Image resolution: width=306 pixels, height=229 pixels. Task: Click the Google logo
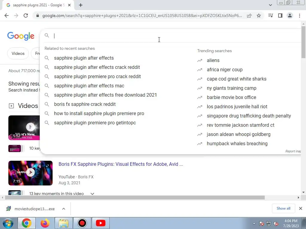pyautogui.click(x=21, y=36)
